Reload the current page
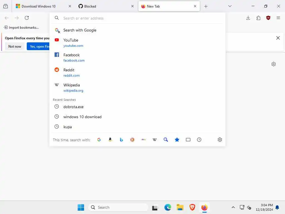Viewport: 285px width, 214px height. tap(27, 18)
